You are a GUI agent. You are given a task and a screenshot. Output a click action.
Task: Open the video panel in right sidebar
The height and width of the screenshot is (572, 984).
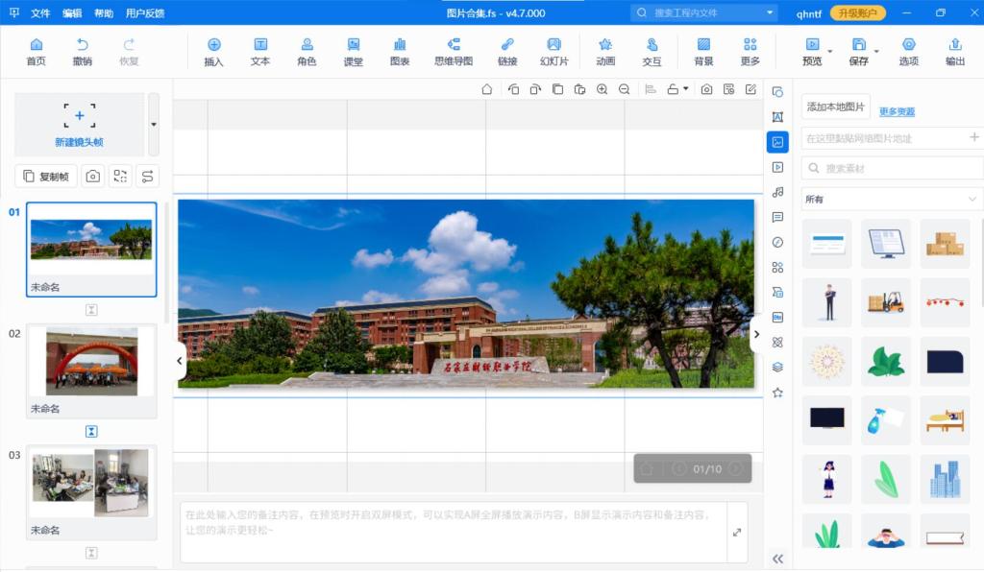coord(777,167)
